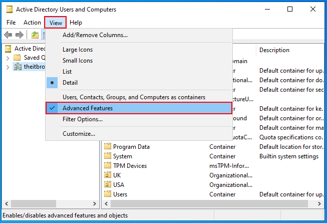Image resolution: width=327 pixels, height=223 pixels.
Task: Click the Active Directory title bar app icon
Action: pos(10,10)
